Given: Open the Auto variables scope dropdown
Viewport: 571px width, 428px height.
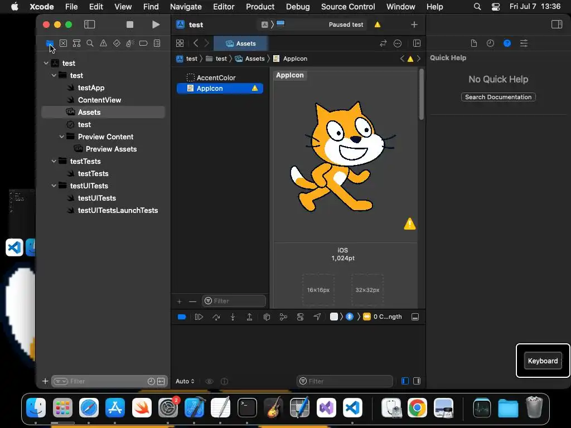Looking at the screenshot, I should [x=185, y=381].
